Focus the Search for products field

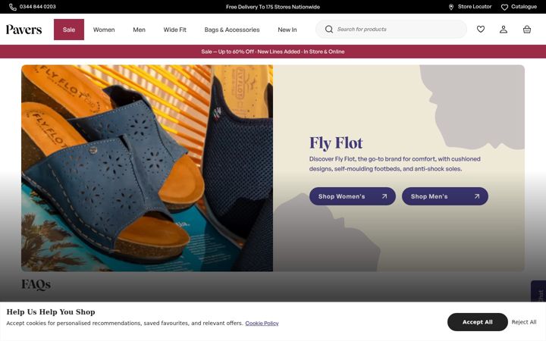(391, 30)
